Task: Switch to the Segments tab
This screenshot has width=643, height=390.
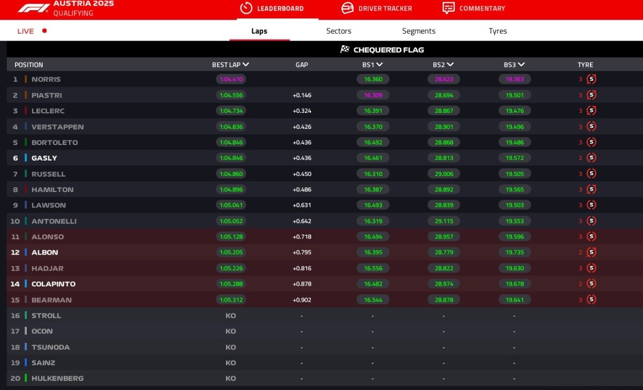Action: point(418,31)
